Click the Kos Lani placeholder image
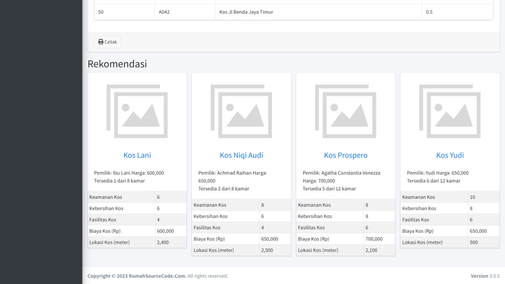 click(137, 111)
